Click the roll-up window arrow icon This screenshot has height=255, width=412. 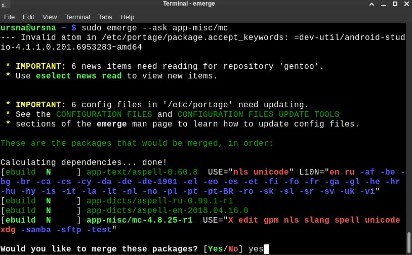372,4
